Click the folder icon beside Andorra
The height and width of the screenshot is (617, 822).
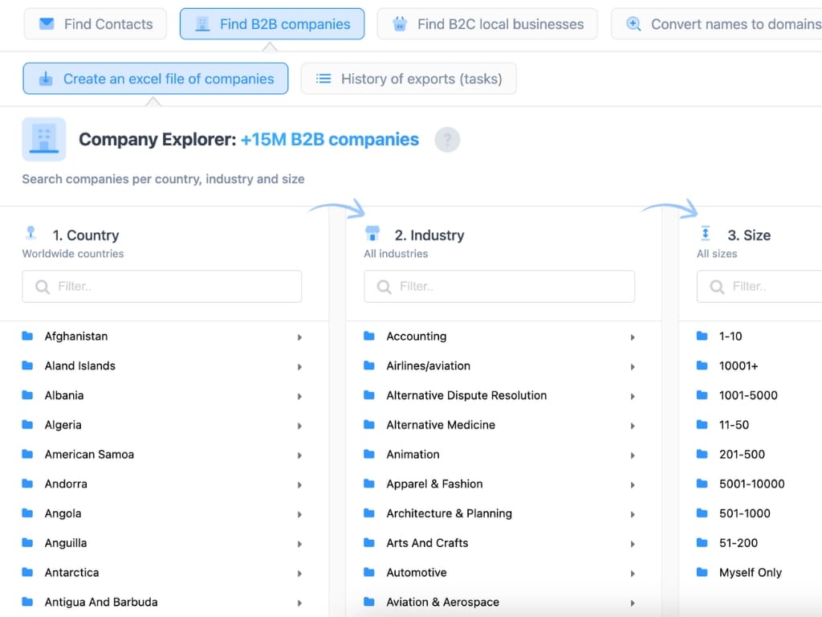[28, 483]
